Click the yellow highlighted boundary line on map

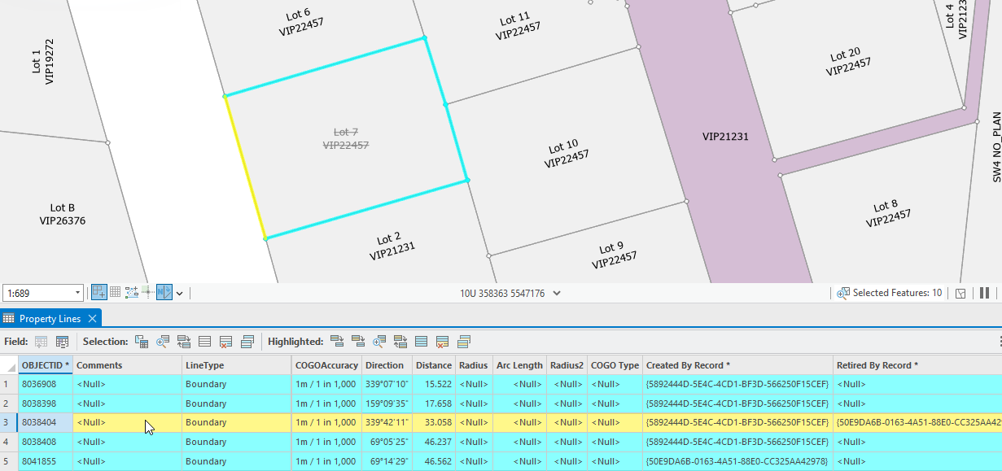coord(245,168)
